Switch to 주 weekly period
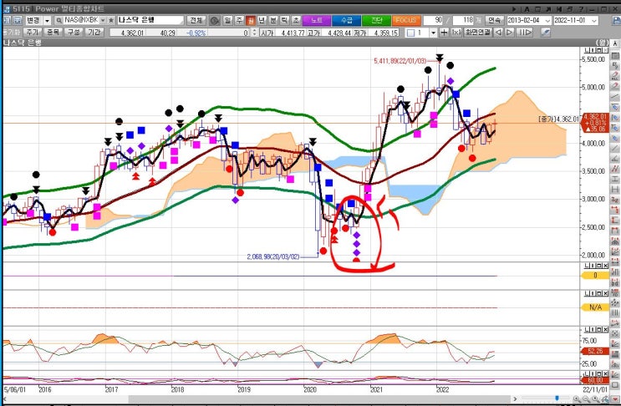Viewport: 621px width, 406px height. [x=239, y=20]
